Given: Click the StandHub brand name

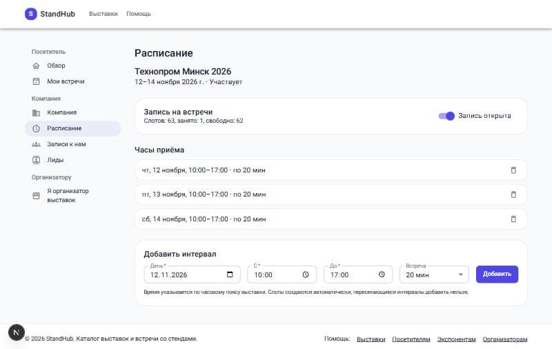Looking at the screenshot, I should pyautogui.click(x=57, y=14).
